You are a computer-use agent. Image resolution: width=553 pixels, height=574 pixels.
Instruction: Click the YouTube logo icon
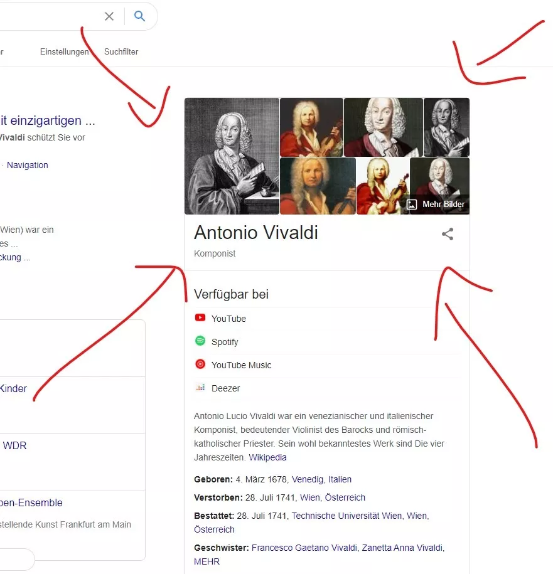coord(200,318)
